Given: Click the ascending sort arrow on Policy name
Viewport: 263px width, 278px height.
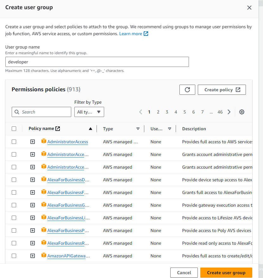Looking at the screenshot, I should tap(91, 129).
